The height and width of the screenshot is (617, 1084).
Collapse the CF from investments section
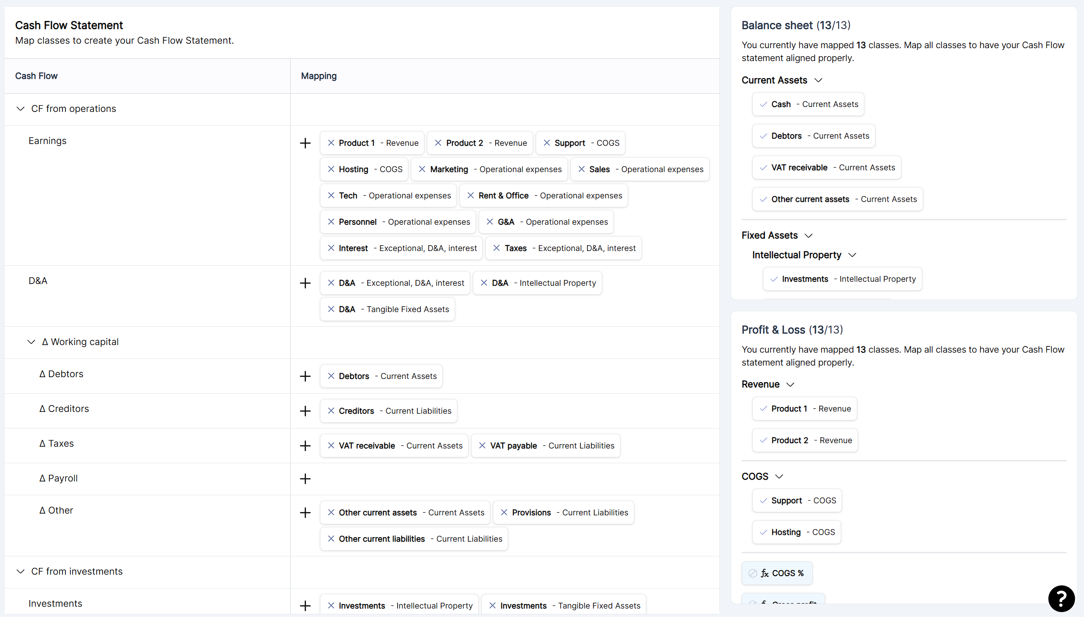(x=21, y=572)
